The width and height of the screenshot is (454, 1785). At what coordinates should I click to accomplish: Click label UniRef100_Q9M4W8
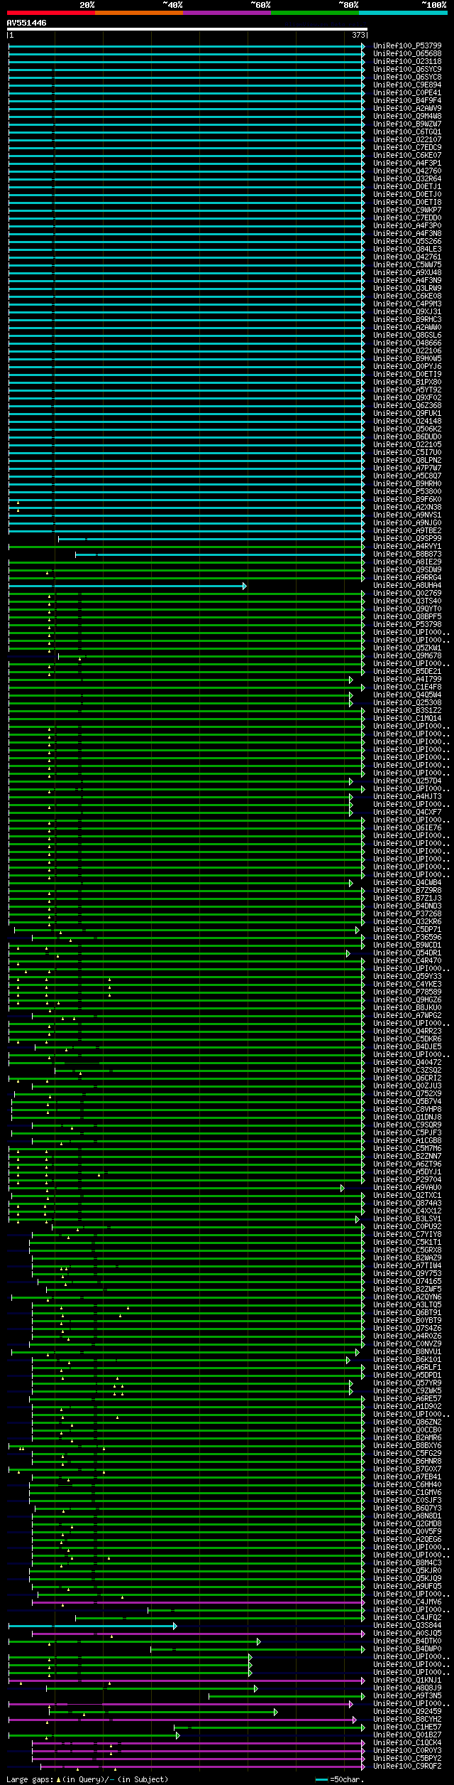click(407, 116)
